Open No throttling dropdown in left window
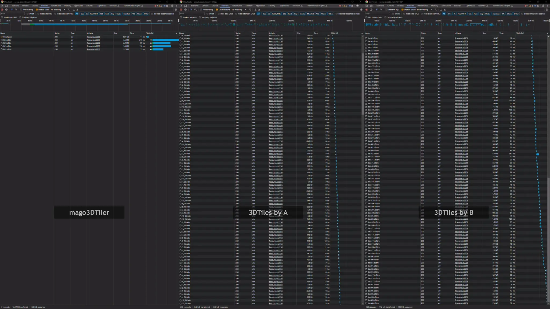The image size is (550, 309). pos(58,10)
